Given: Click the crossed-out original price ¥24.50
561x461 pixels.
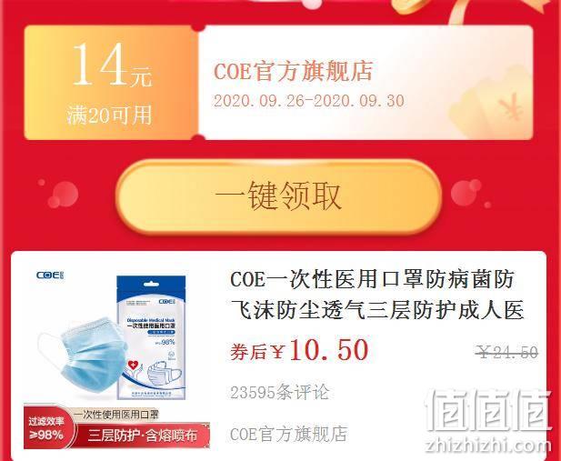Looking at the screenshot, I should click(x=506, y=353).
